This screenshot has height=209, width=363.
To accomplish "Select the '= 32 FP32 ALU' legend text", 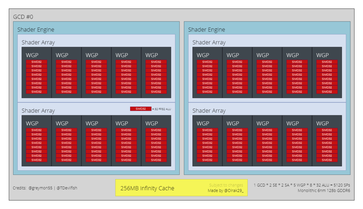I will 162,109.
